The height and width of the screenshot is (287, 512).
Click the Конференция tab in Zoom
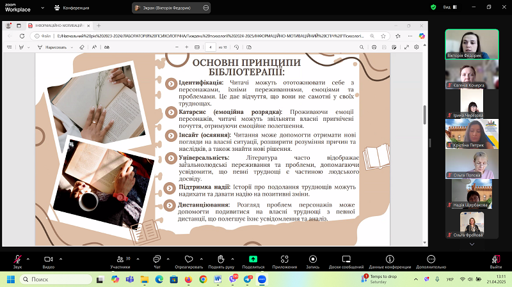pos(72,8)
